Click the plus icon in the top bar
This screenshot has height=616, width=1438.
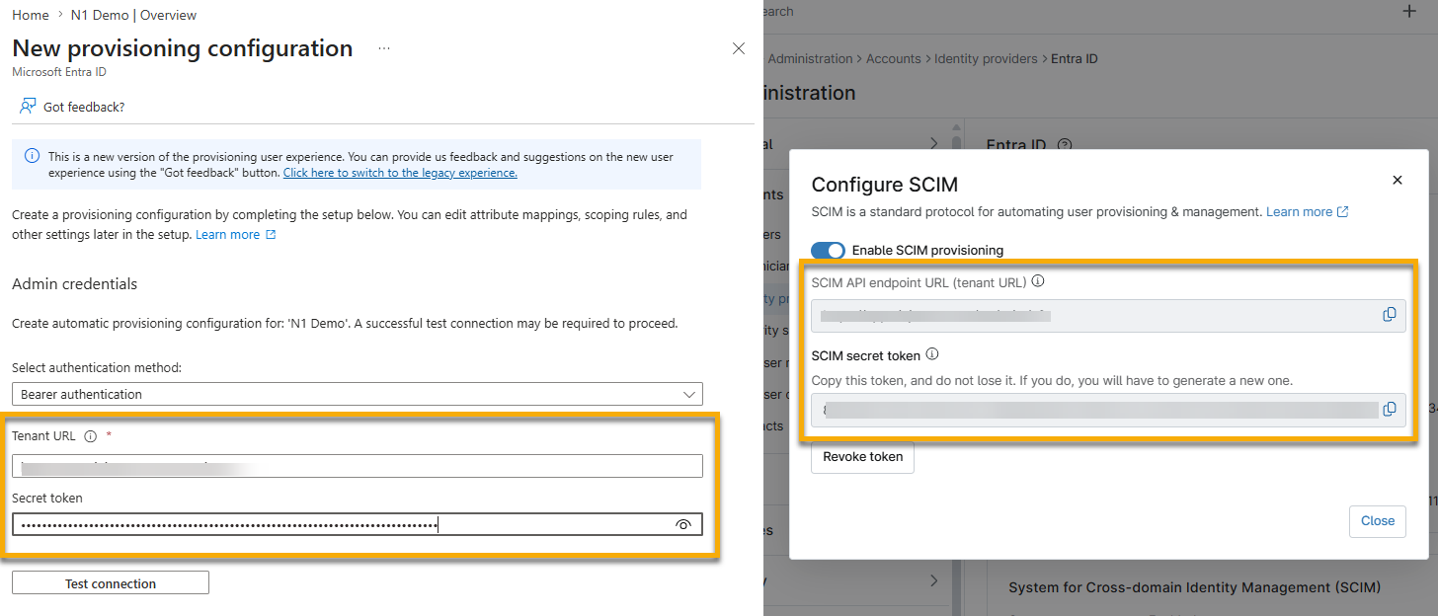click(x=1409, y=12)
